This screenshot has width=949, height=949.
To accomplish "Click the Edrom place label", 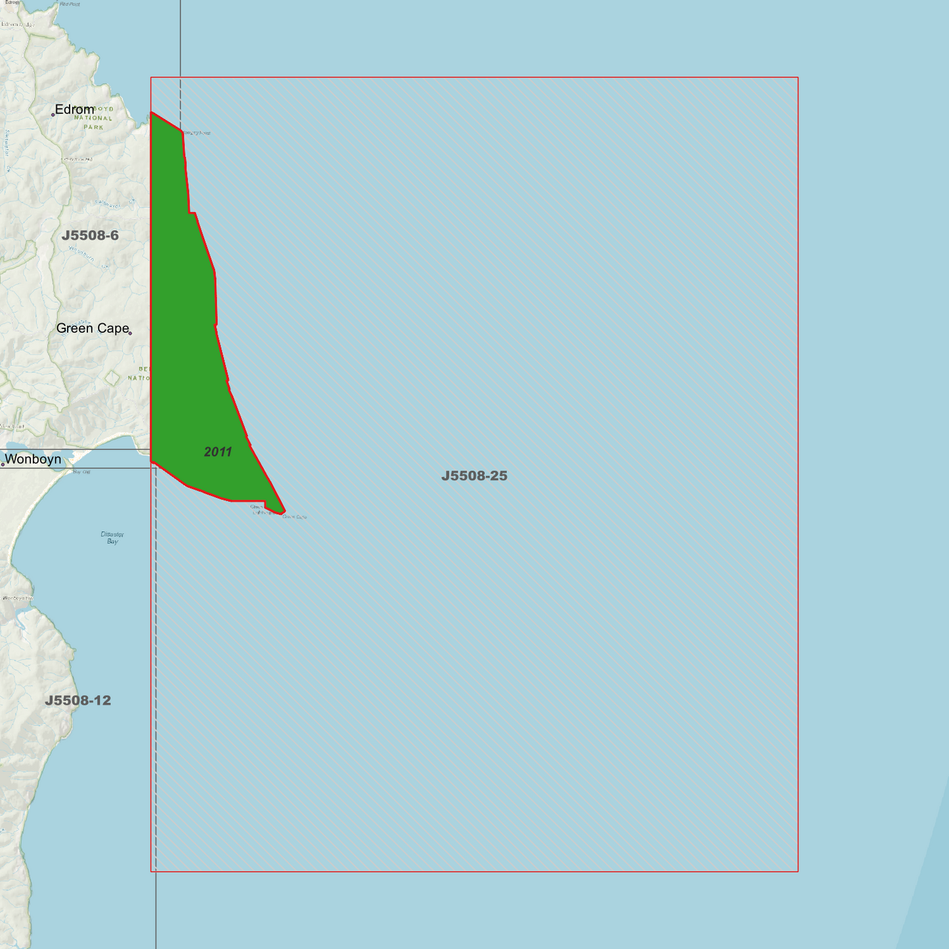I will point(74,110).
